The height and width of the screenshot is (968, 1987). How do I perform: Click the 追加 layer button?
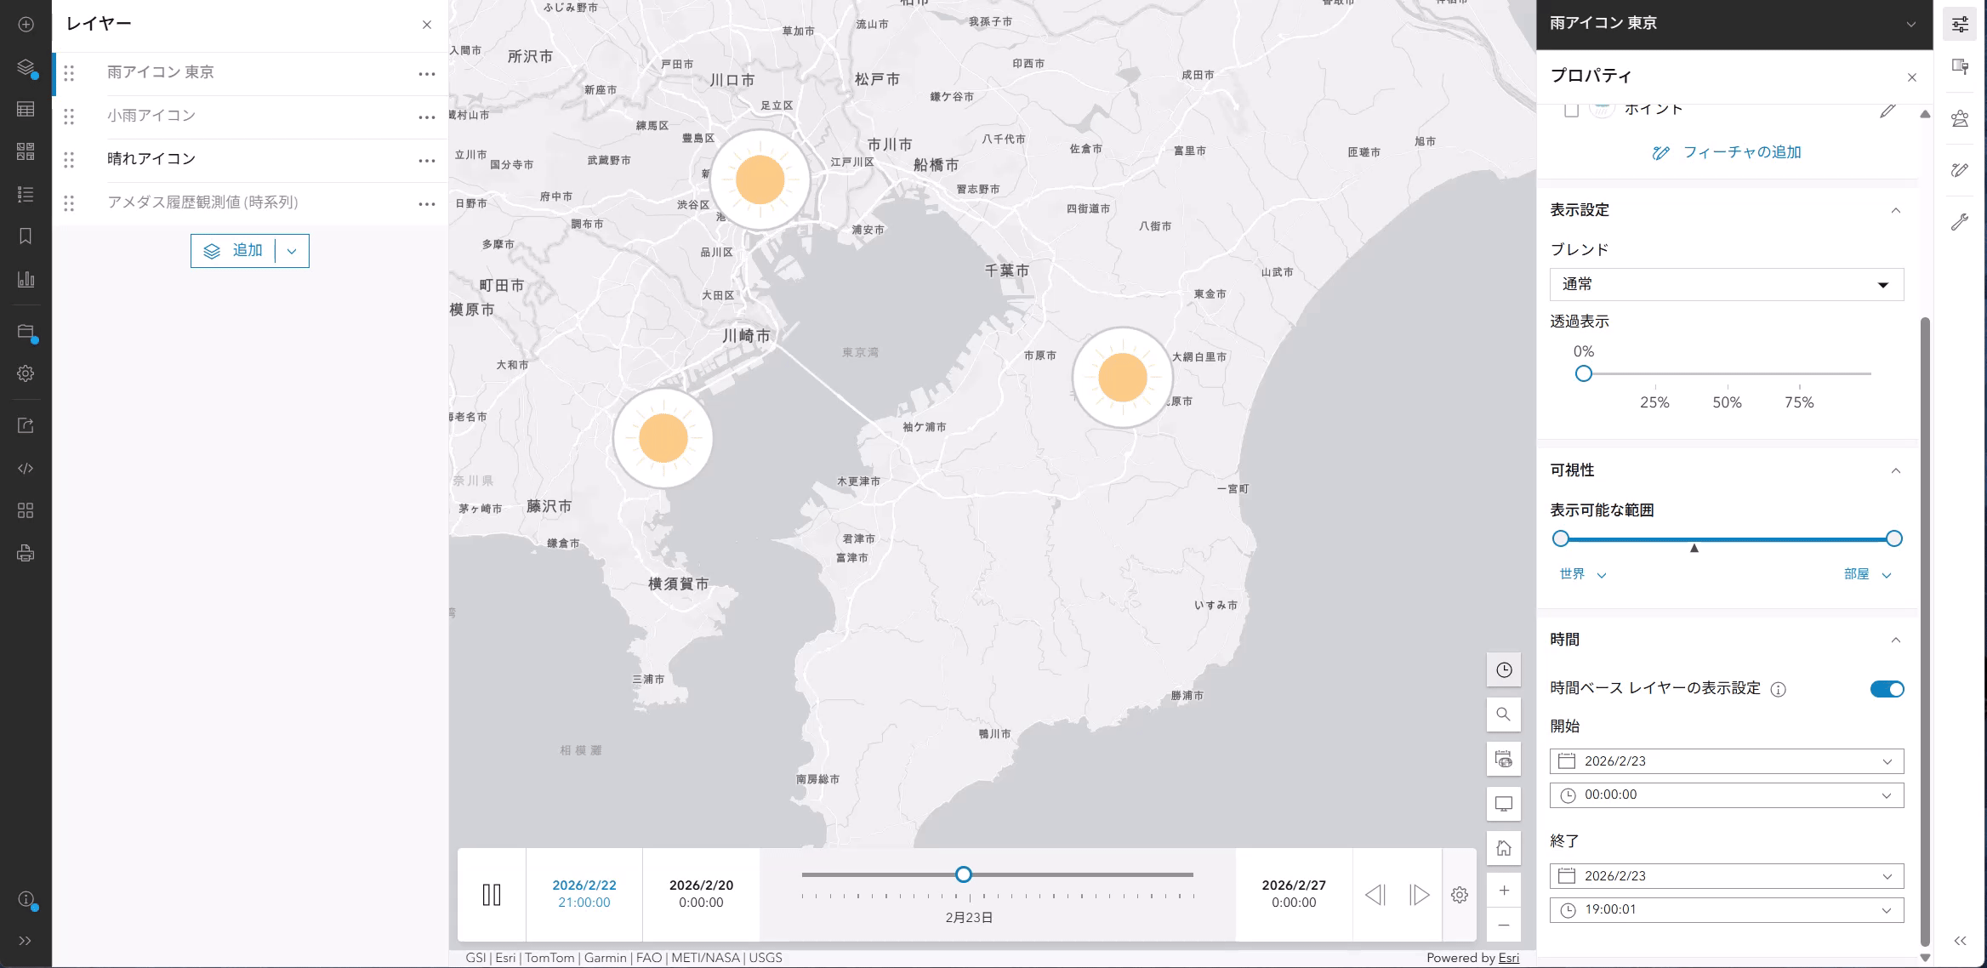pos(233,251)
